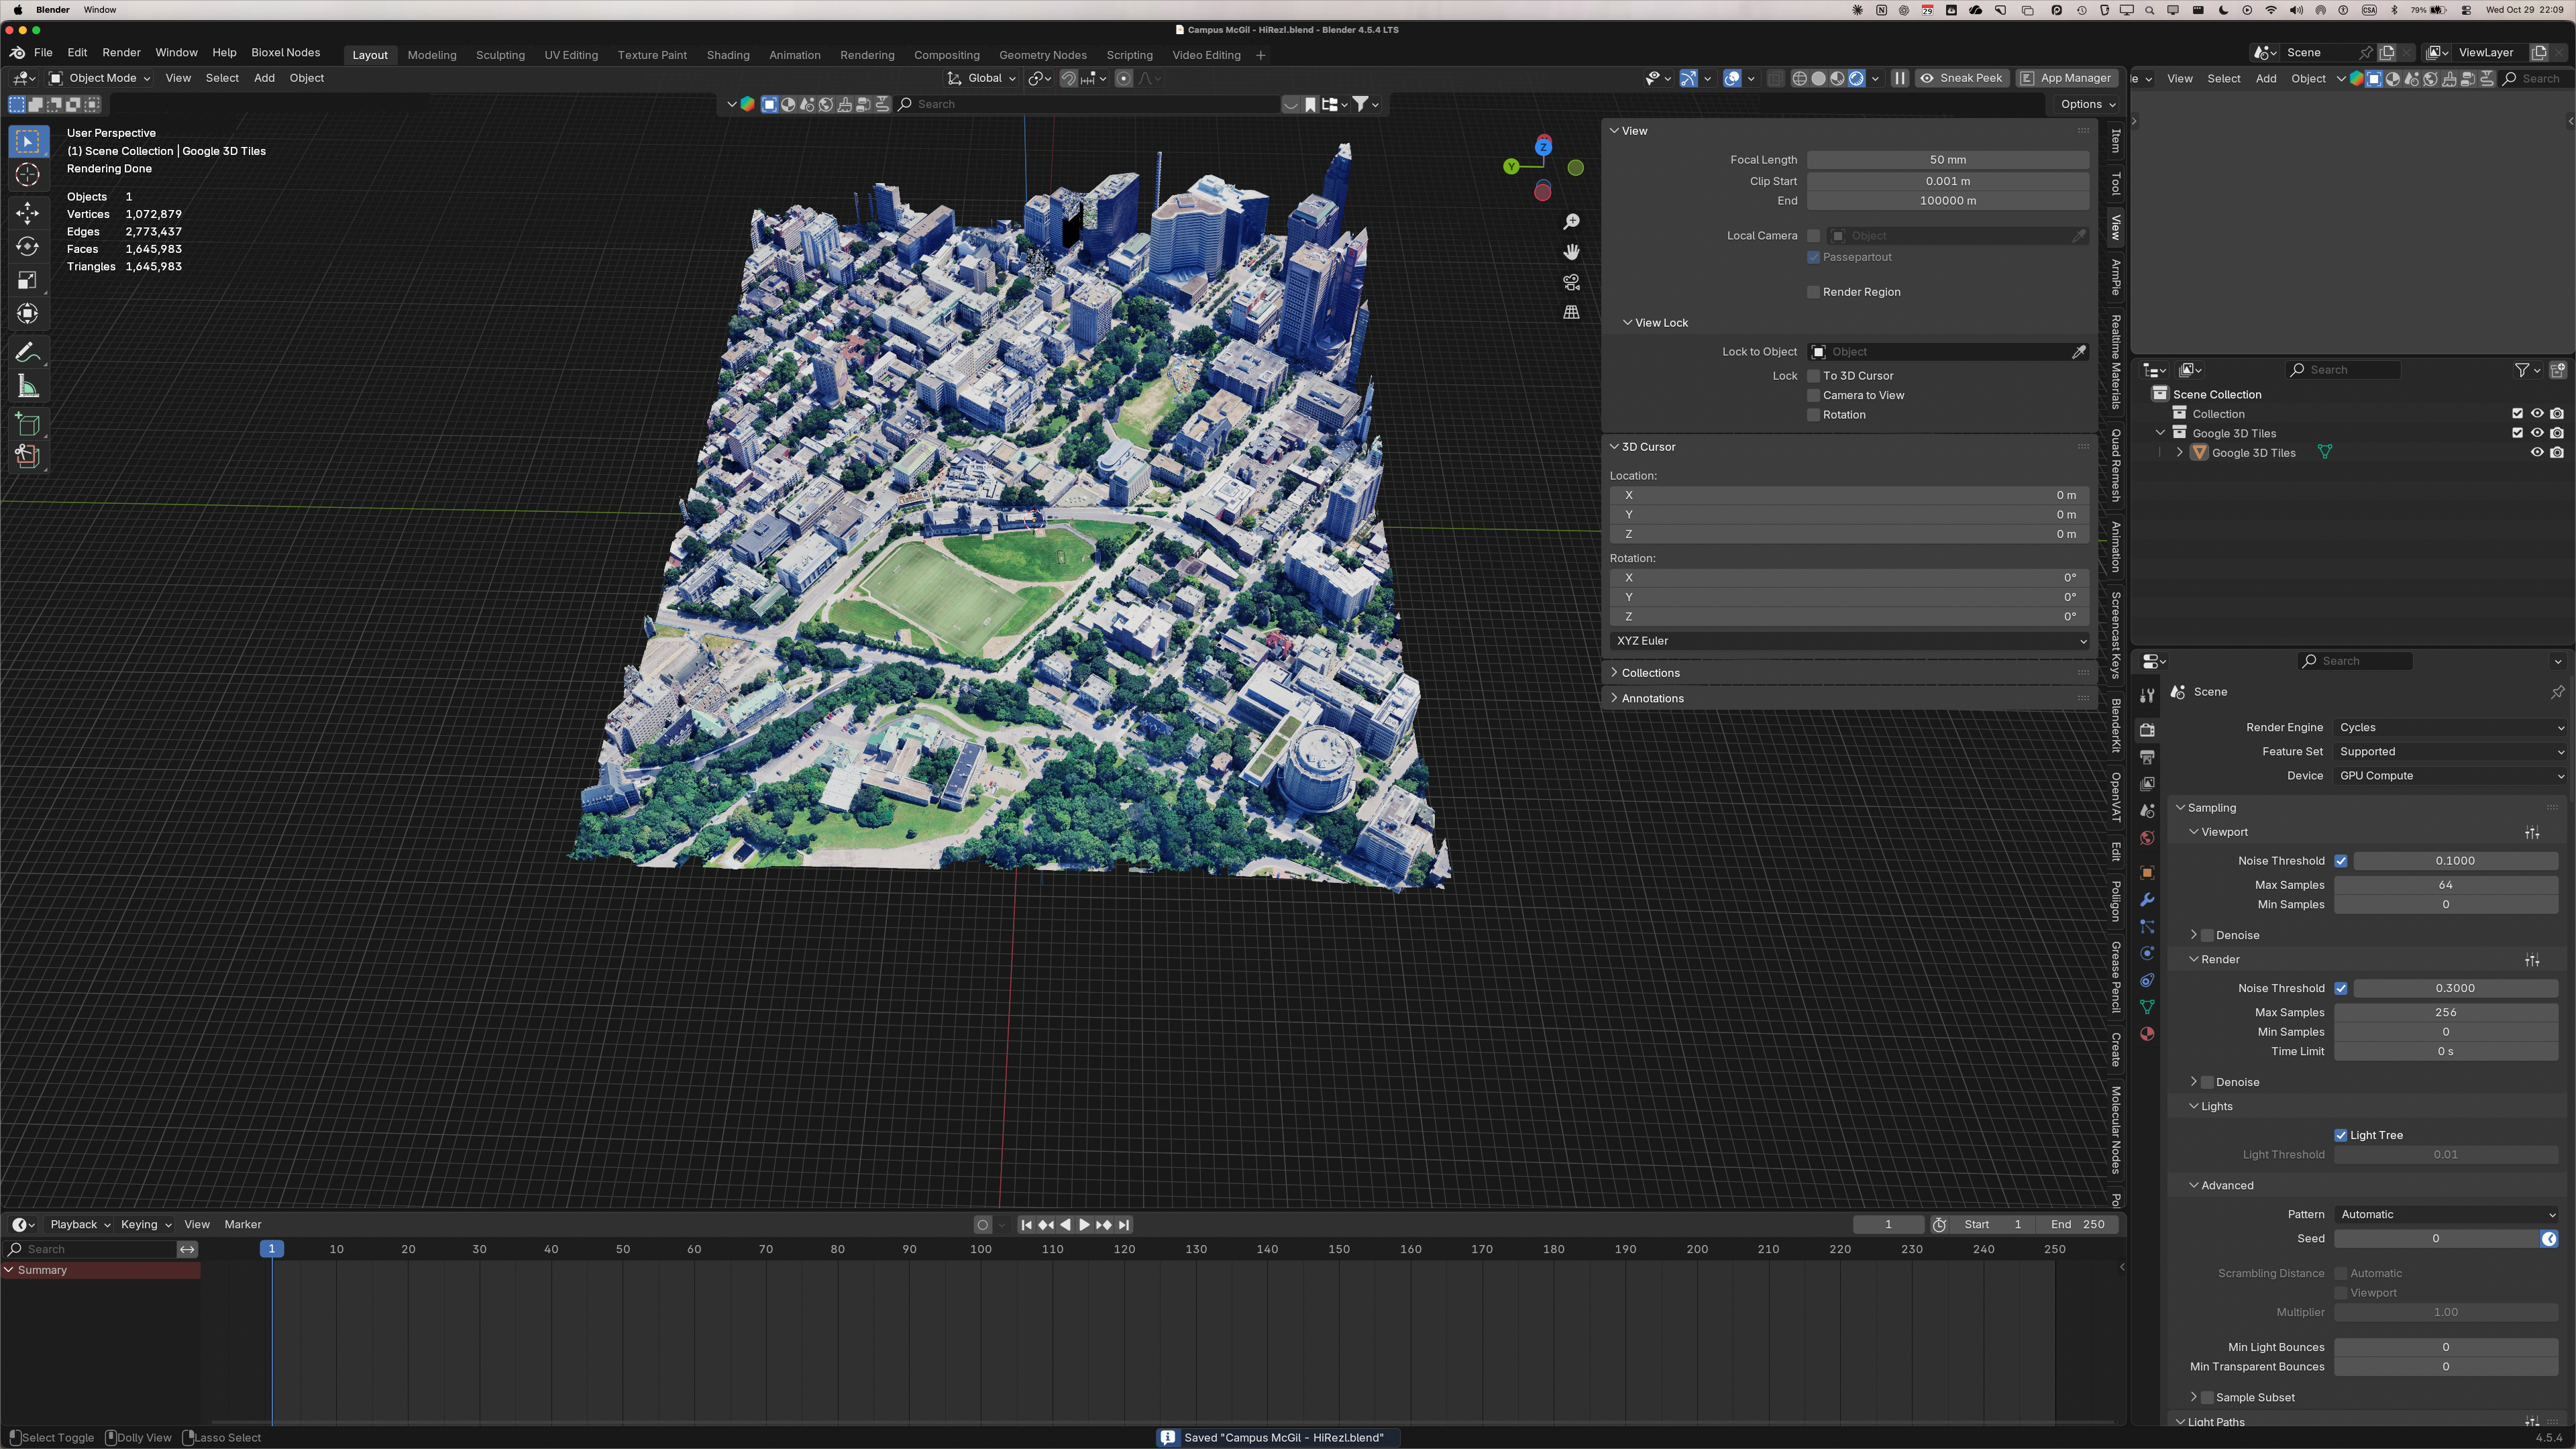
Task: Click the Viewport Noise Threshold 0.1000 slider
Action: click(x=2456, y=861)
